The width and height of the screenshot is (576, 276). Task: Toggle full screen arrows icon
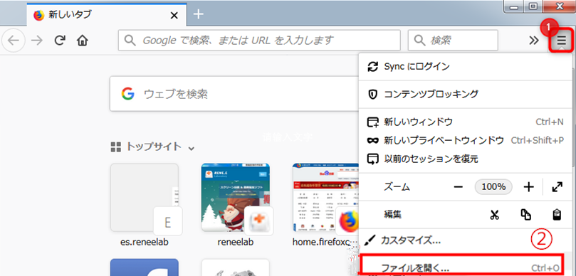click(x=557, y=187)
